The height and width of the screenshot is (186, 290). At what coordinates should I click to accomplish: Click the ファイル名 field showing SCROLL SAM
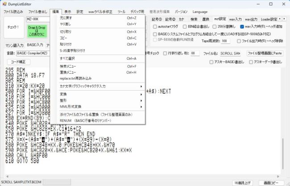pyautogui.click(x=231, y=53)
